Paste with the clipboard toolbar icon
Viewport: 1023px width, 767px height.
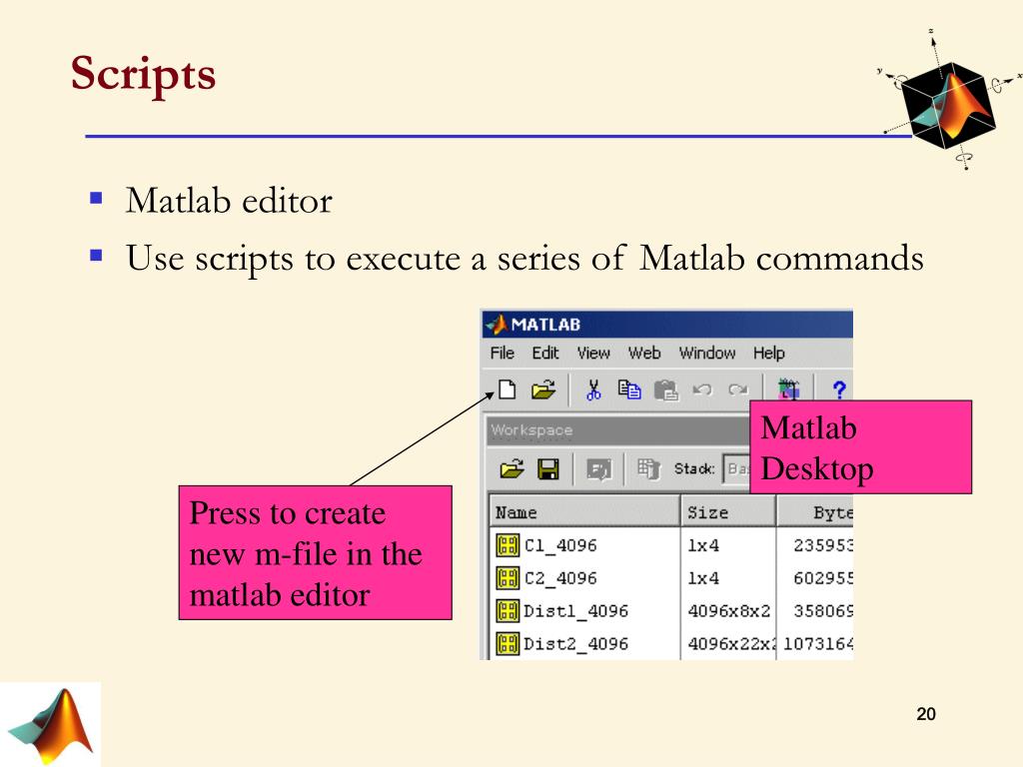666,390
